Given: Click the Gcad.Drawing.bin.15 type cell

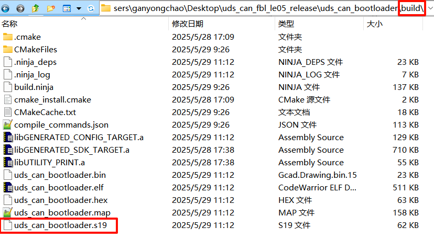Looking at the screenshot, I should click(318, 175).
